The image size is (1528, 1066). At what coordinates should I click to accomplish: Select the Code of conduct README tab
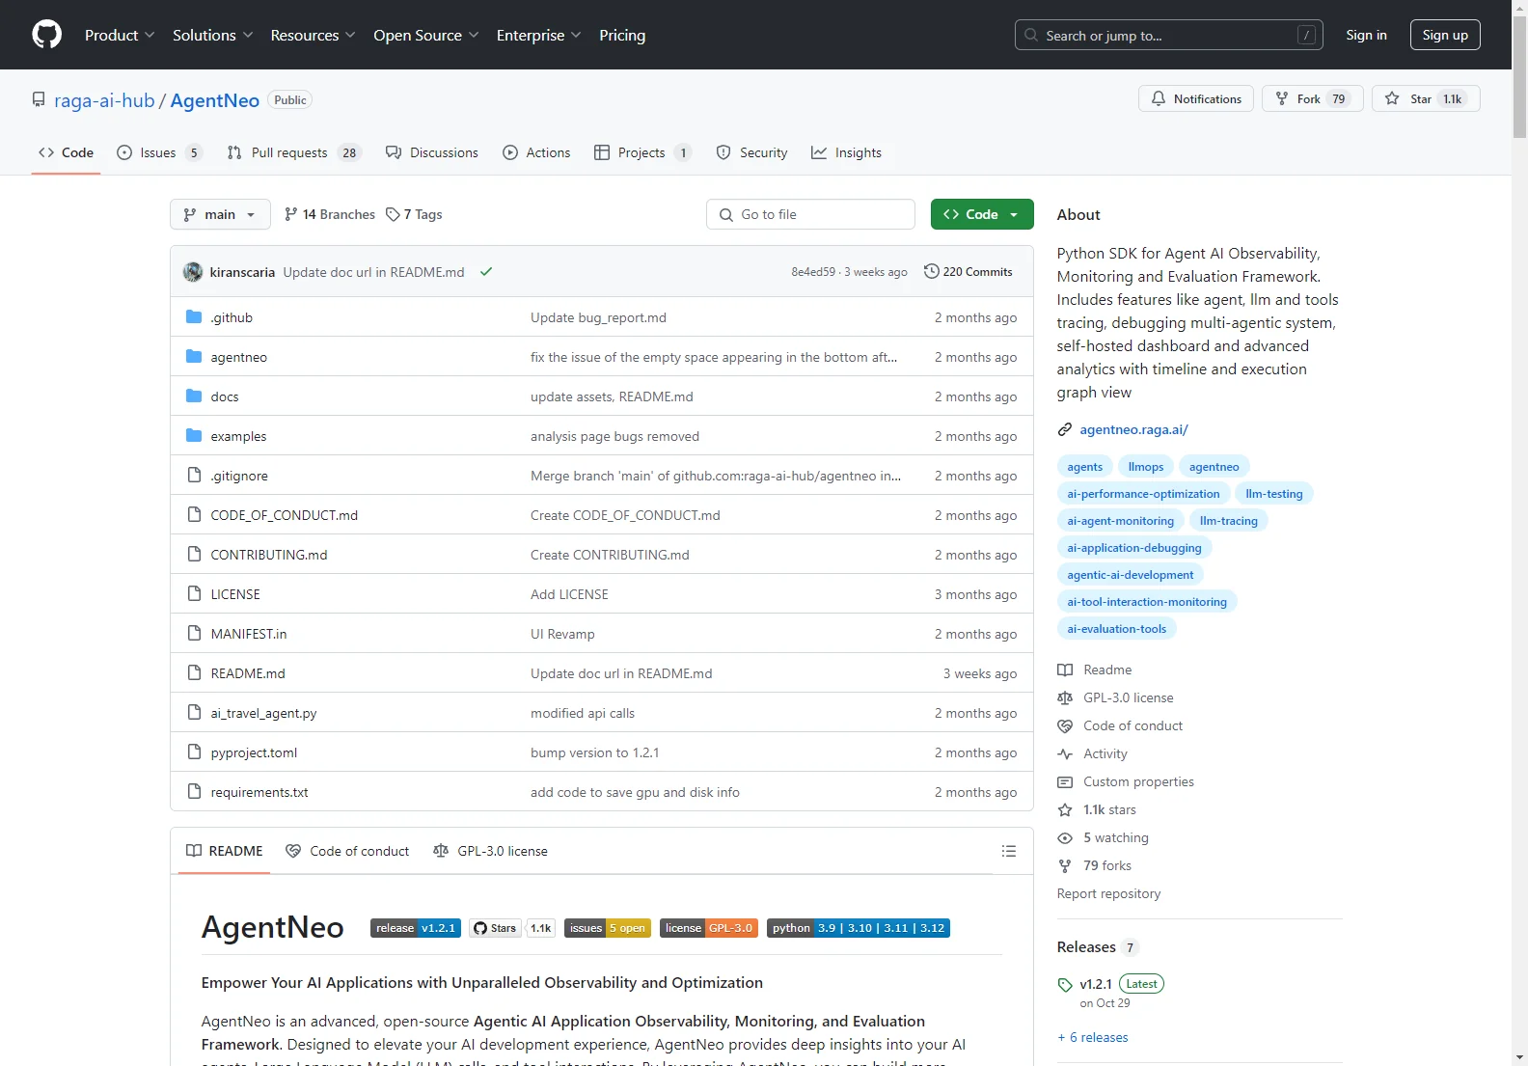(347, 851)
